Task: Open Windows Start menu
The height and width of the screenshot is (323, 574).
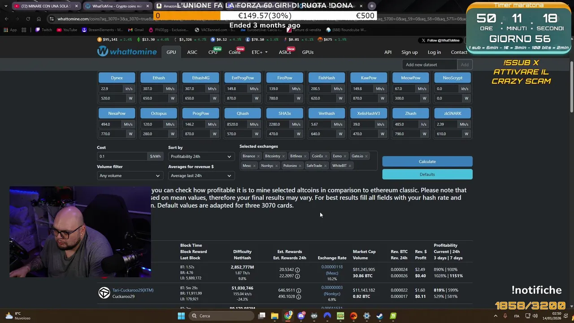Action: [x=181, y=316]
